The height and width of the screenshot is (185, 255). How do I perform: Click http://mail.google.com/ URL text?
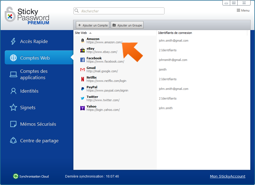(x=102, y=71)
